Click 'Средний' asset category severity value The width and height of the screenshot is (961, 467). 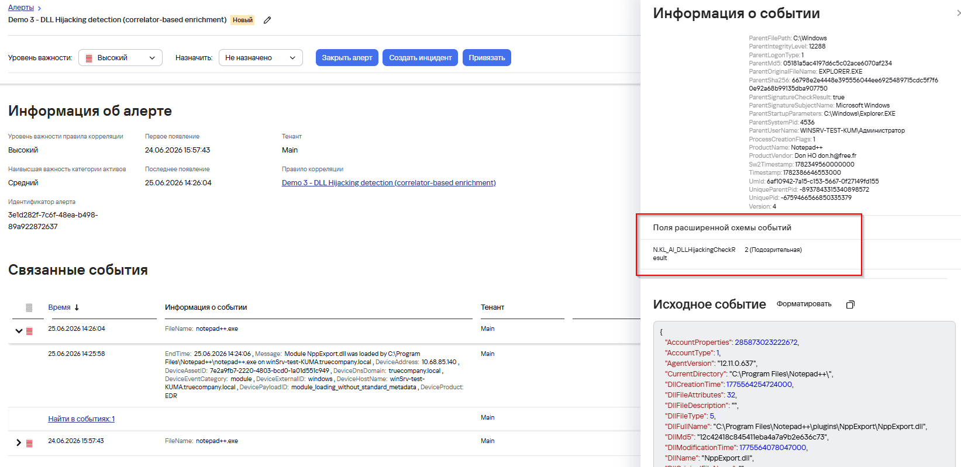click(x=23, y=183)
